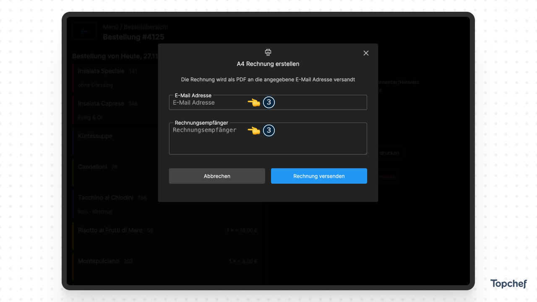Click the back arrow button
This screenshot has height=302, width=537.
pos(85,31)
